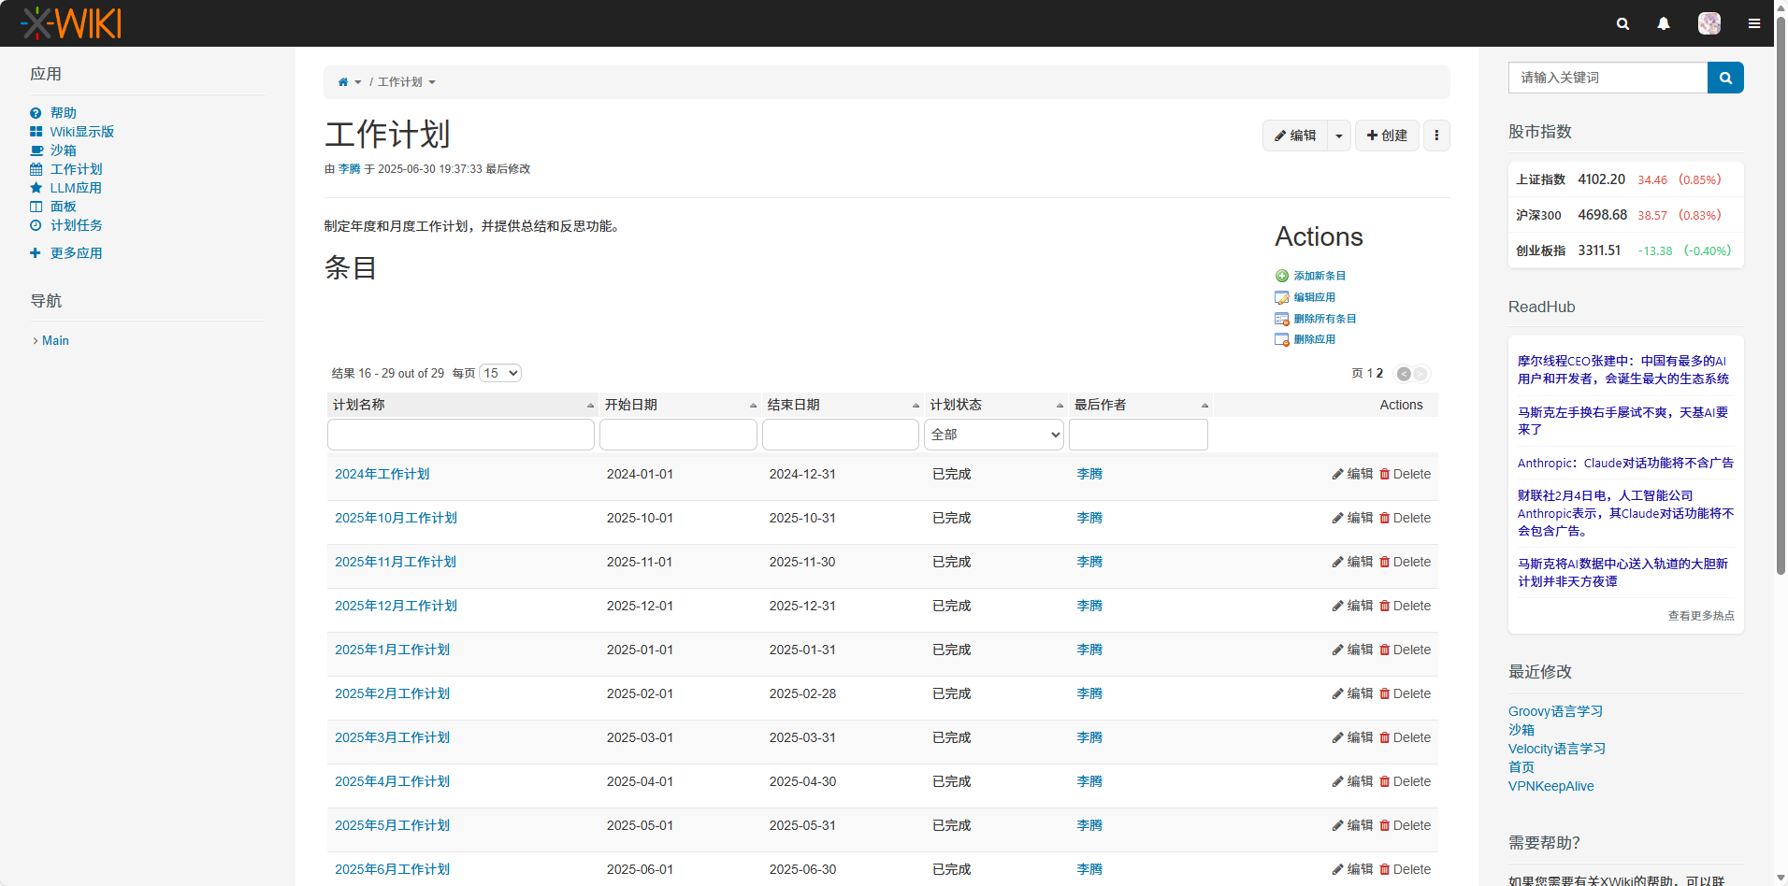Open the per-page results dropdown
Image resolution: width=1788 pixels, height=886 pixels.
(x=500, y=373)
